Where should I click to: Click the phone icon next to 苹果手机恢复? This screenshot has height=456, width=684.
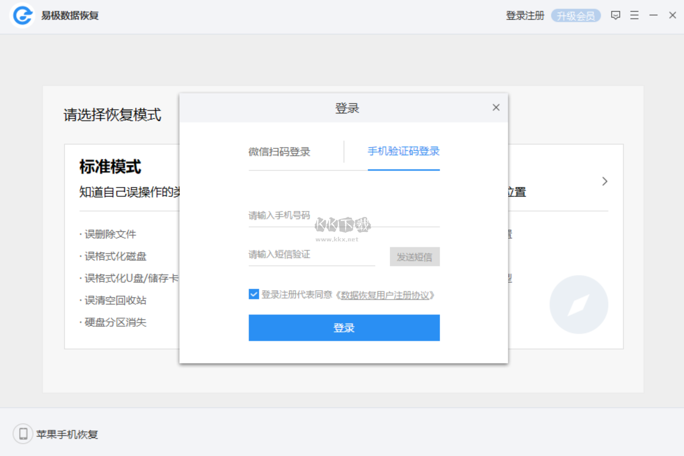[x=23, y=434]
